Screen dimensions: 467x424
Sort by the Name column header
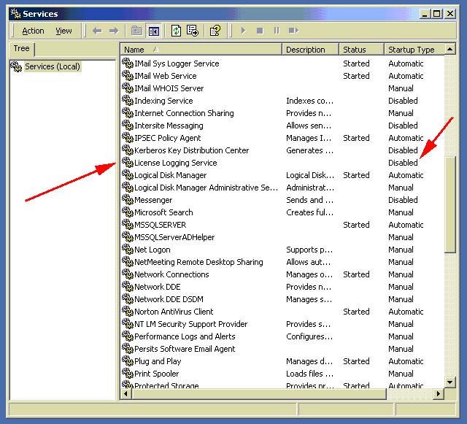(201, 50)
